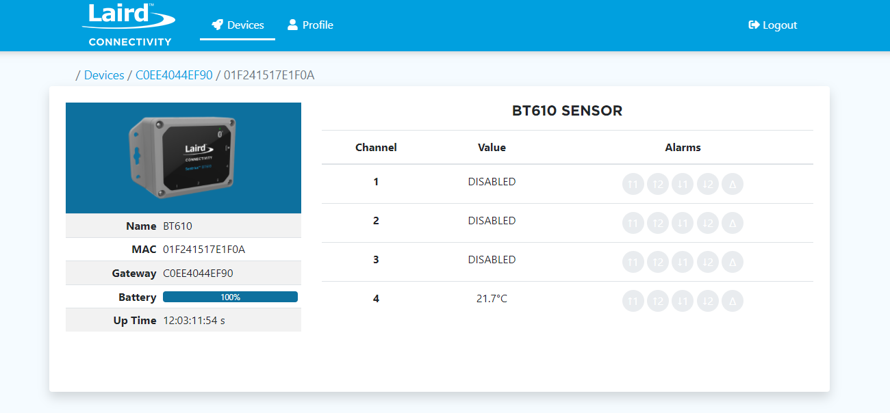Click channel 3 high alarm 1 icon
The height and width of the screenshot is (413, 890).
tap(633, 262)
